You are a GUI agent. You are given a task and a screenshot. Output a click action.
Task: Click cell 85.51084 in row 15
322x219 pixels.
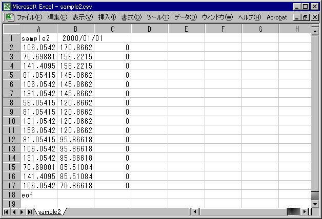(75, 167)
